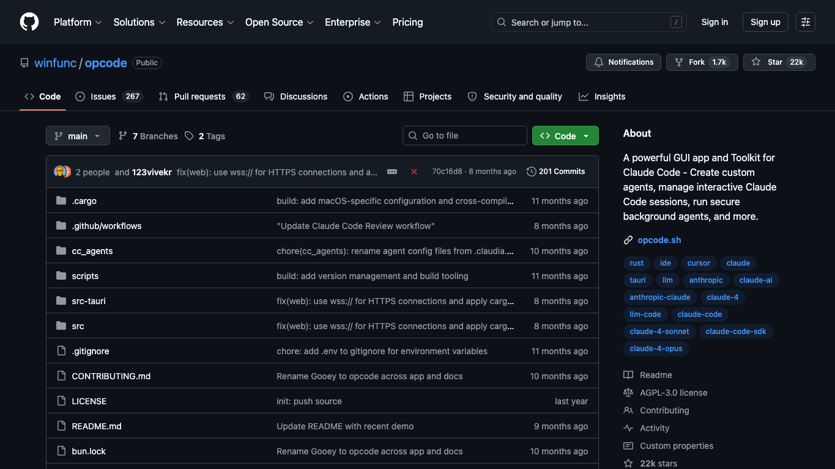The width and height of the screenshot is (835, 469).
Task: Visit the opcode.sh website link
Action: click(659, 241)
